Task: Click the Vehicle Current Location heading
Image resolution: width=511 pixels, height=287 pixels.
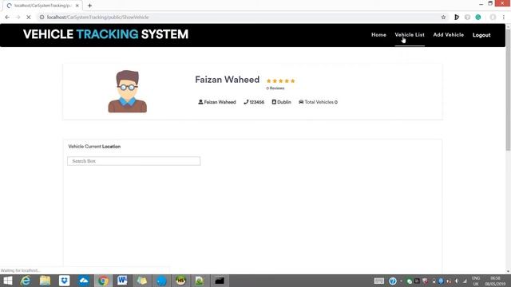Action: point(94,147)
